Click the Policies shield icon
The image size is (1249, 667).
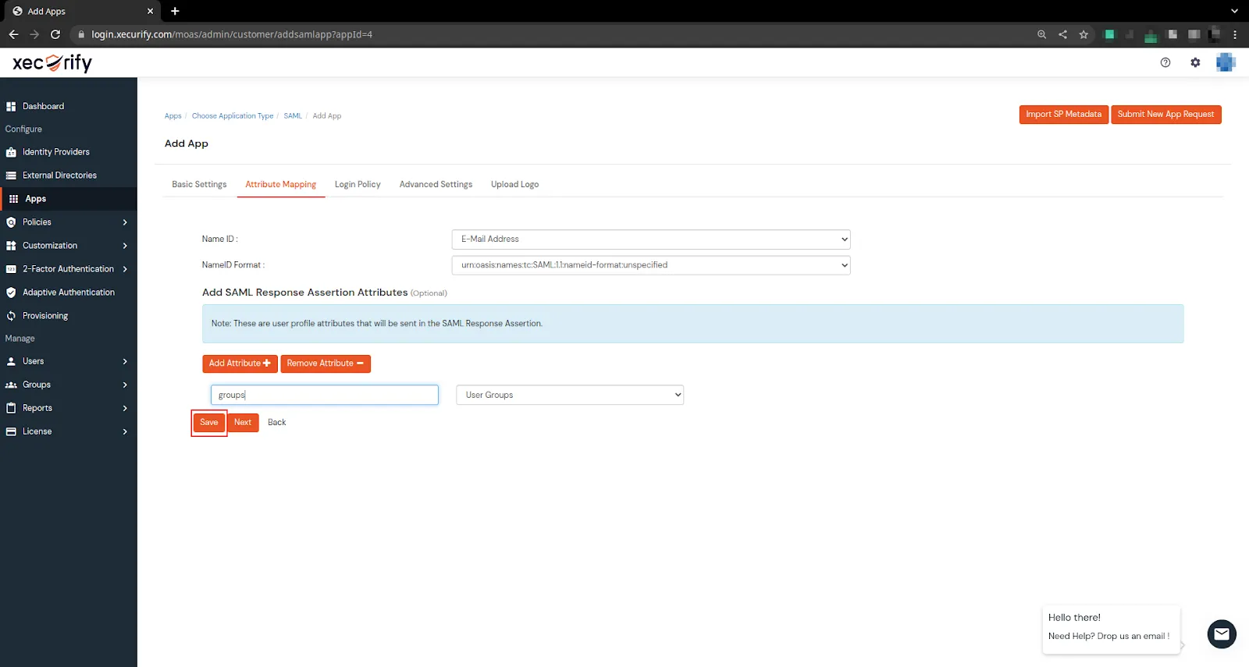(x=11, y=222)
